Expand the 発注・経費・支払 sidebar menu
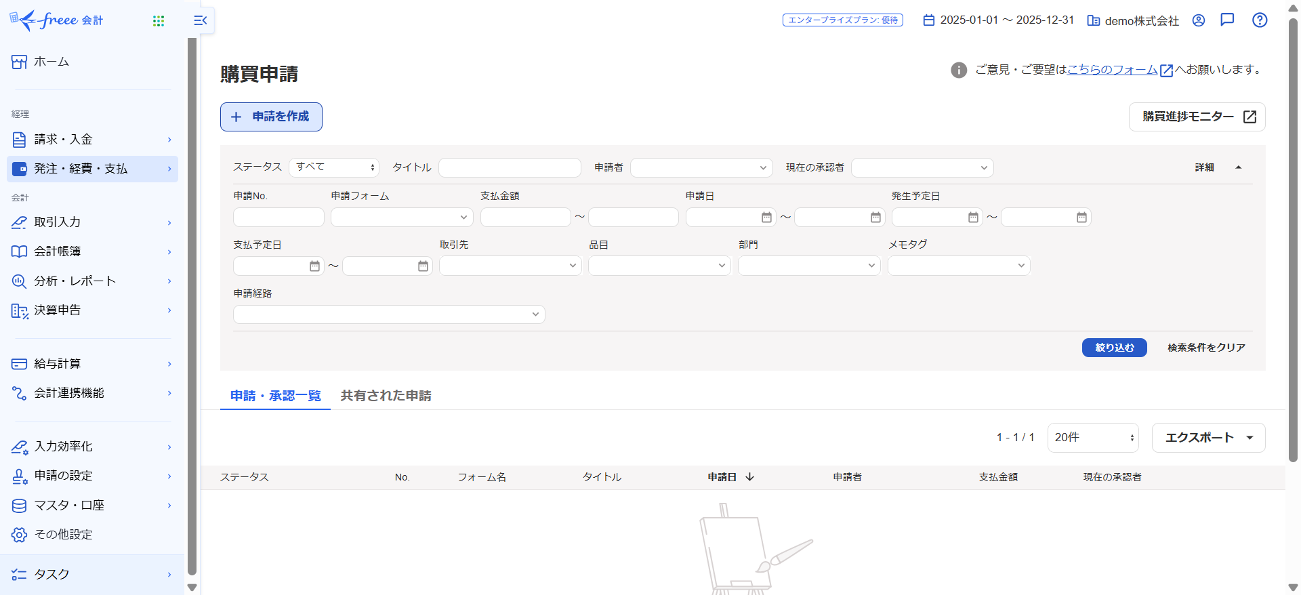 (x=92, y=169)
